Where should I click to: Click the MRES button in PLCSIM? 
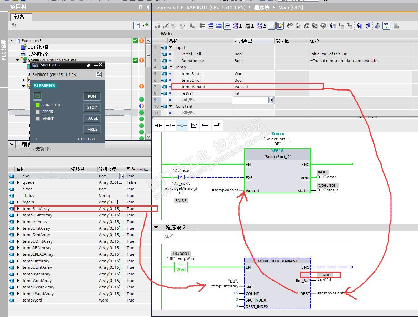(92, 129)
